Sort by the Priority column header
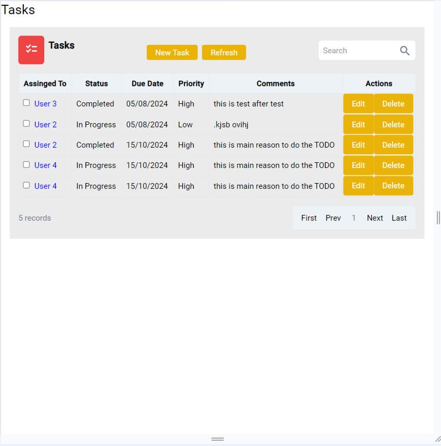 [x=191, y=84]
